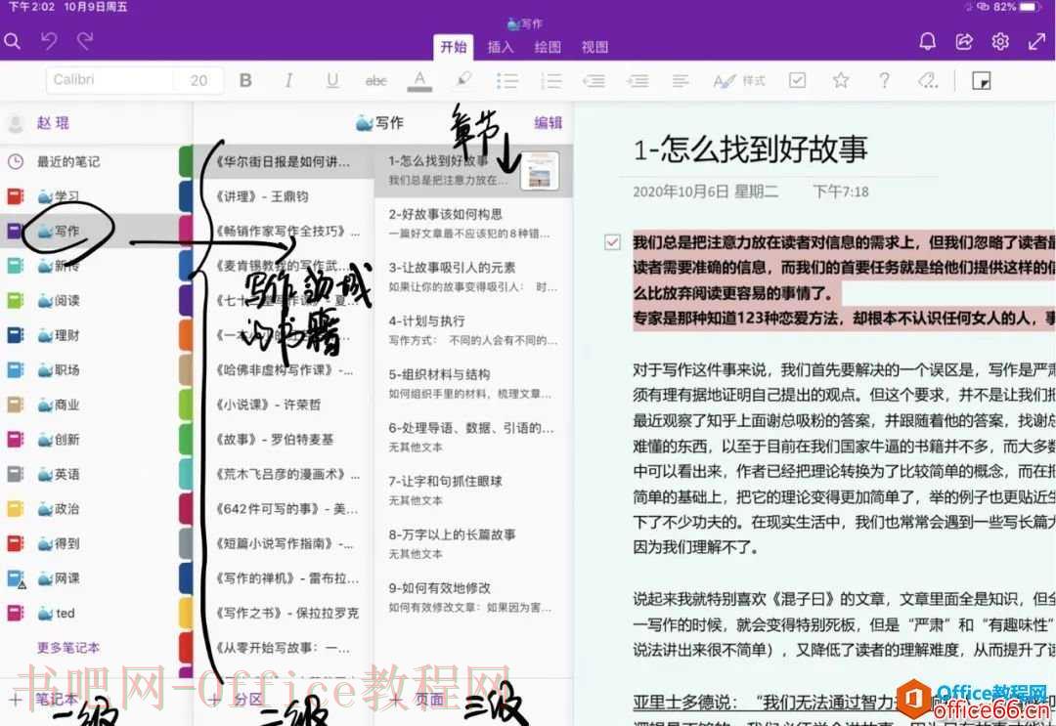Add a to-do checkbox tag

point(798,81)
